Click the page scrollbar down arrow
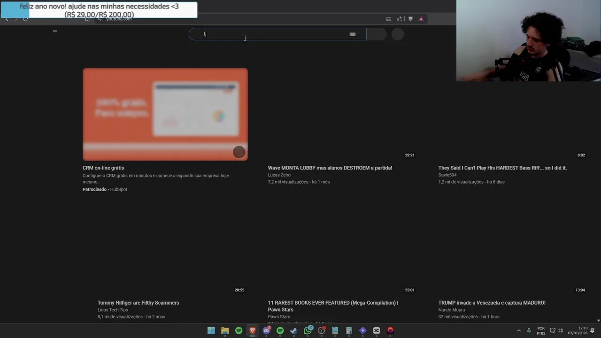Viewport: 601px width, 338px height. click(598, 321)
